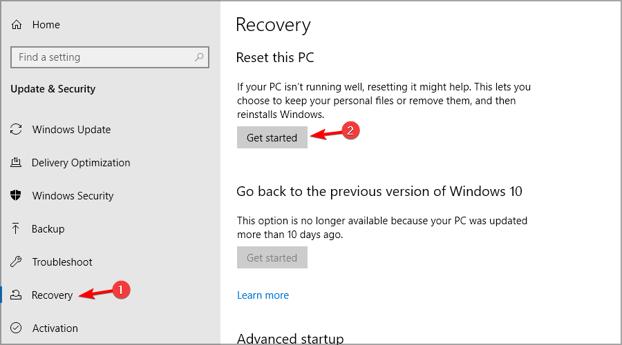
Task: Click the Backup upward arrow icon
Action: coord(15,228)
